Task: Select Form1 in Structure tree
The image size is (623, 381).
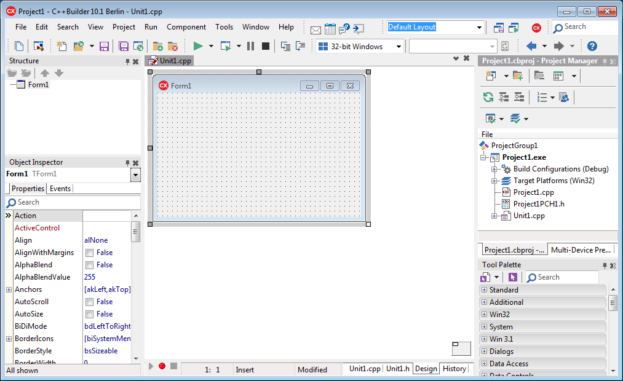Action: 38,85
